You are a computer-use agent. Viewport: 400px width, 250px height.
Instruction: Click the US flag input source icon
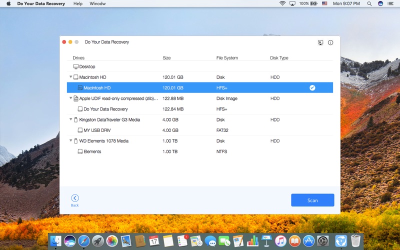pyautogui.click(x=324, y=3)
